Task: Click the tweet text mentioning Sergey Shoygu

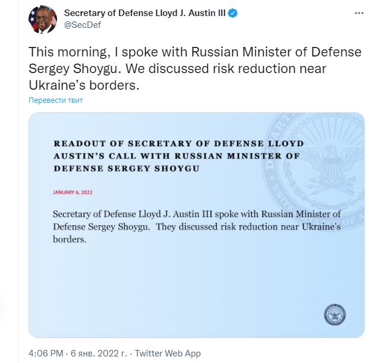Action: coord(195,69)
